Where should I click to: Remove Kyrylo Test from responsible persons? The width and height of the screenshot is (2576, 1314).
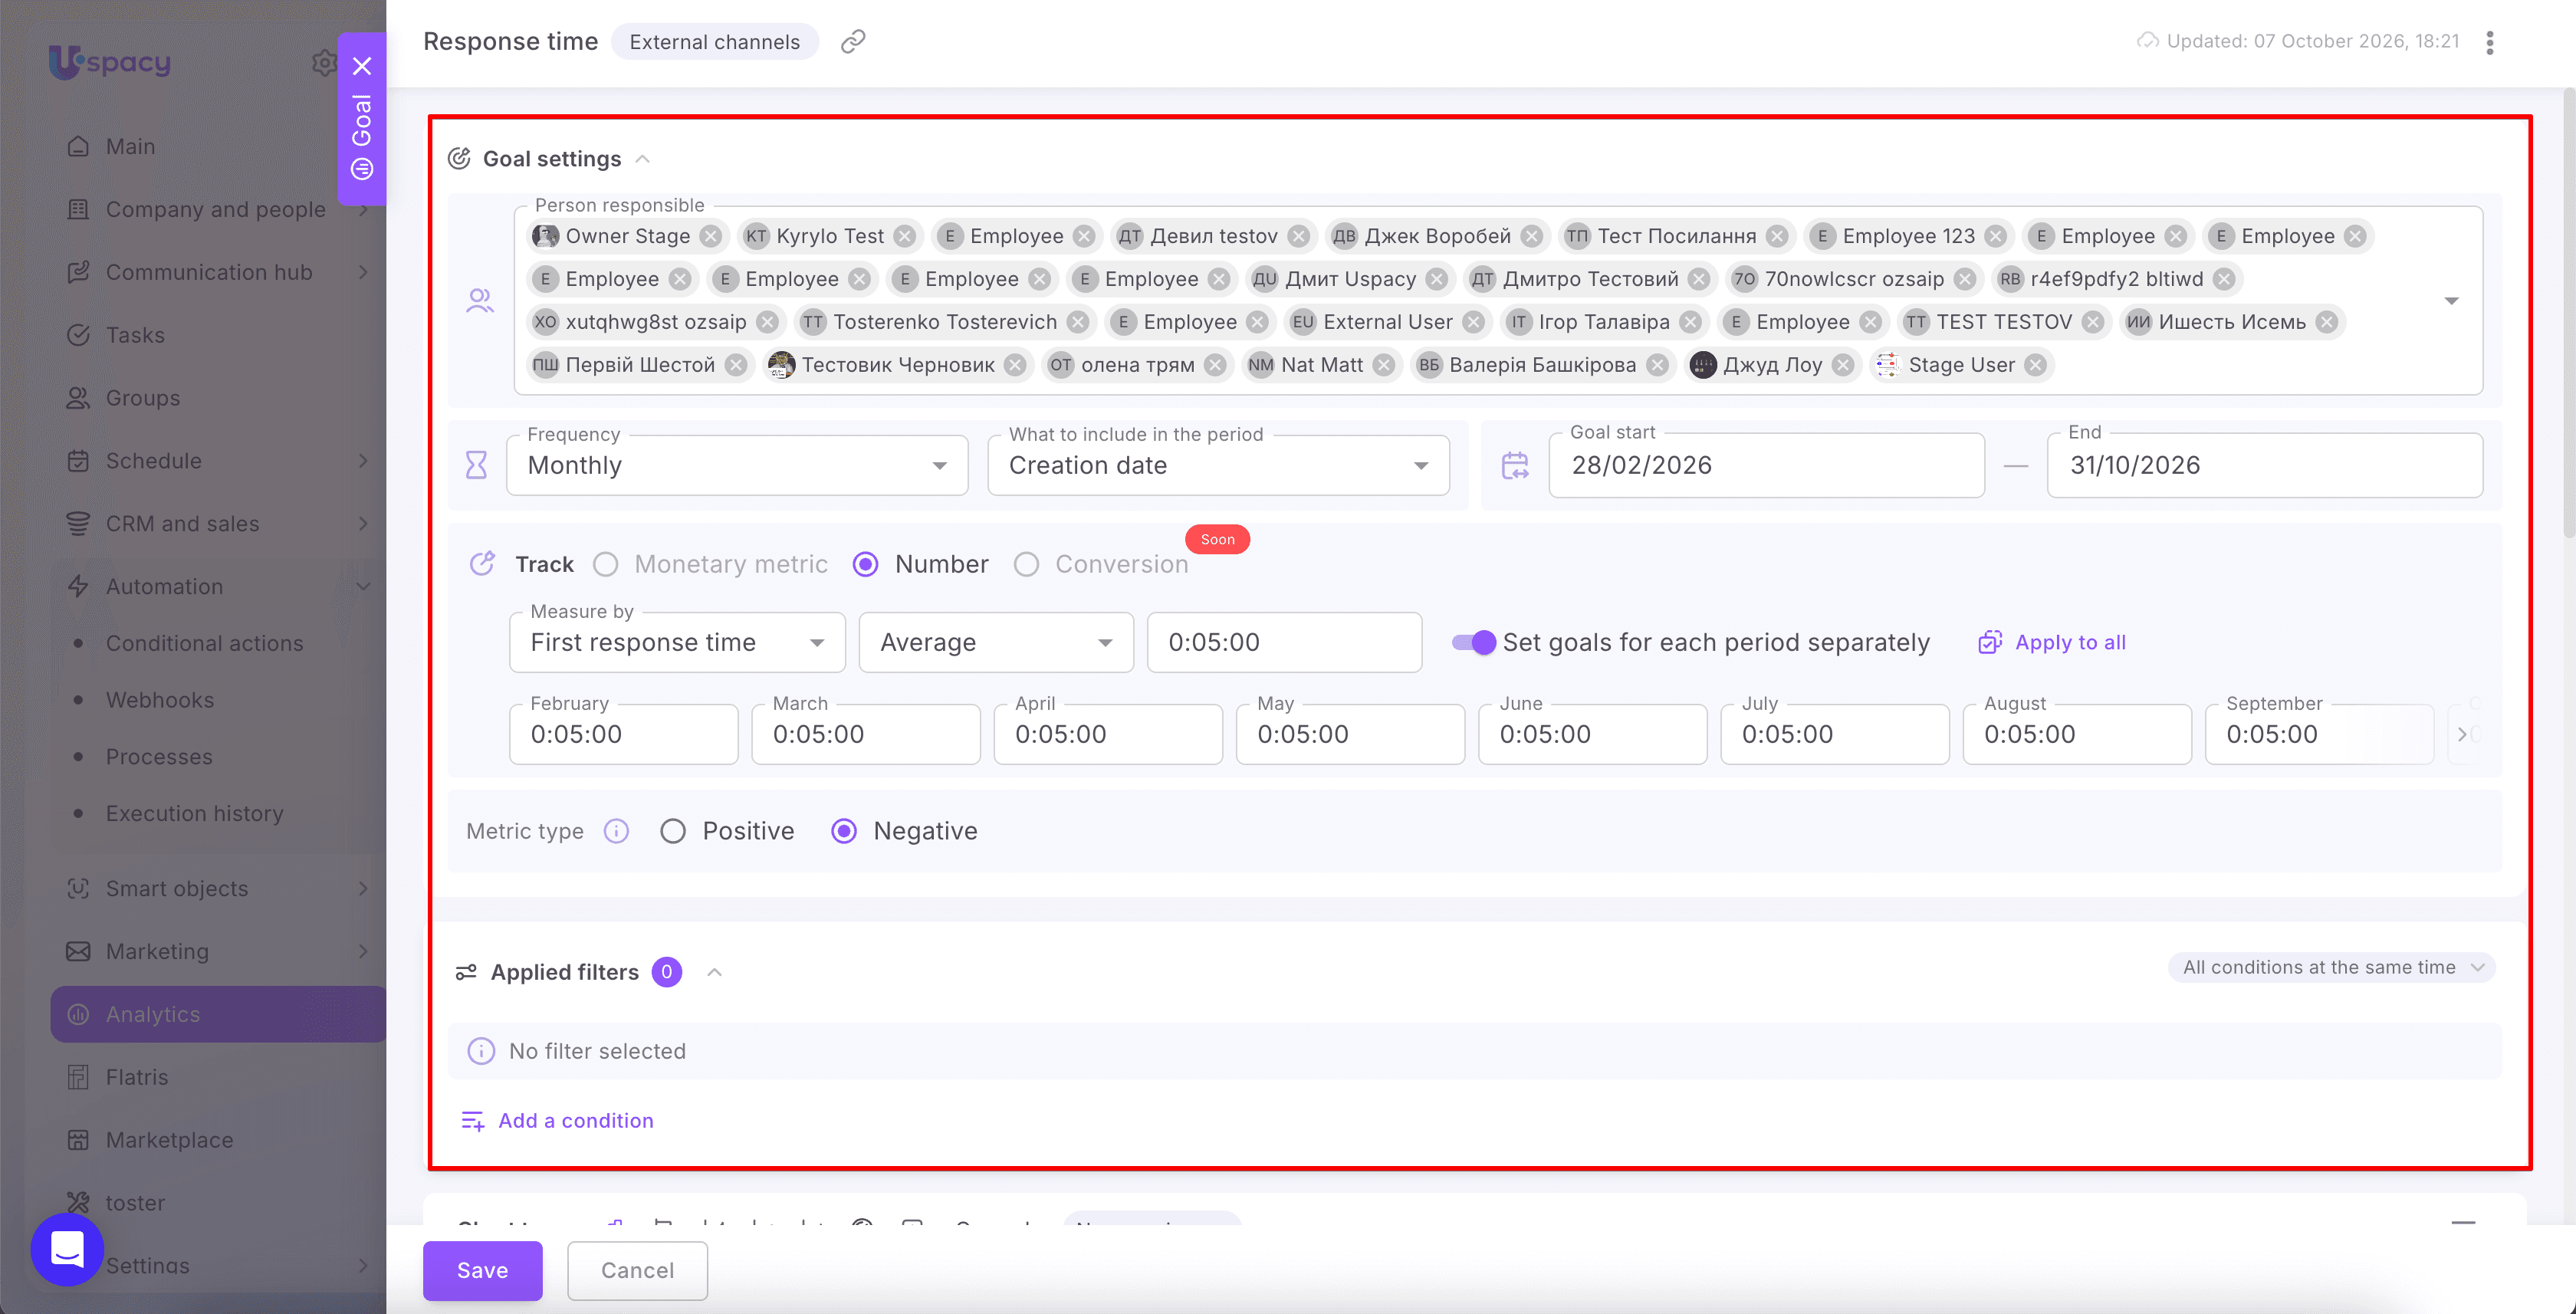click(x=904, y=236)
